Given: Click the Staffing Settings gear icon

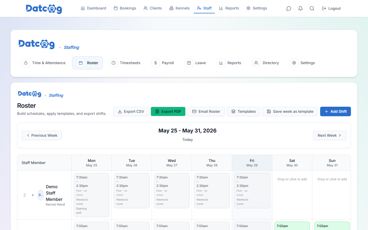Looking at the screenshot, I should pyautogui.click(x=294, y=63).
